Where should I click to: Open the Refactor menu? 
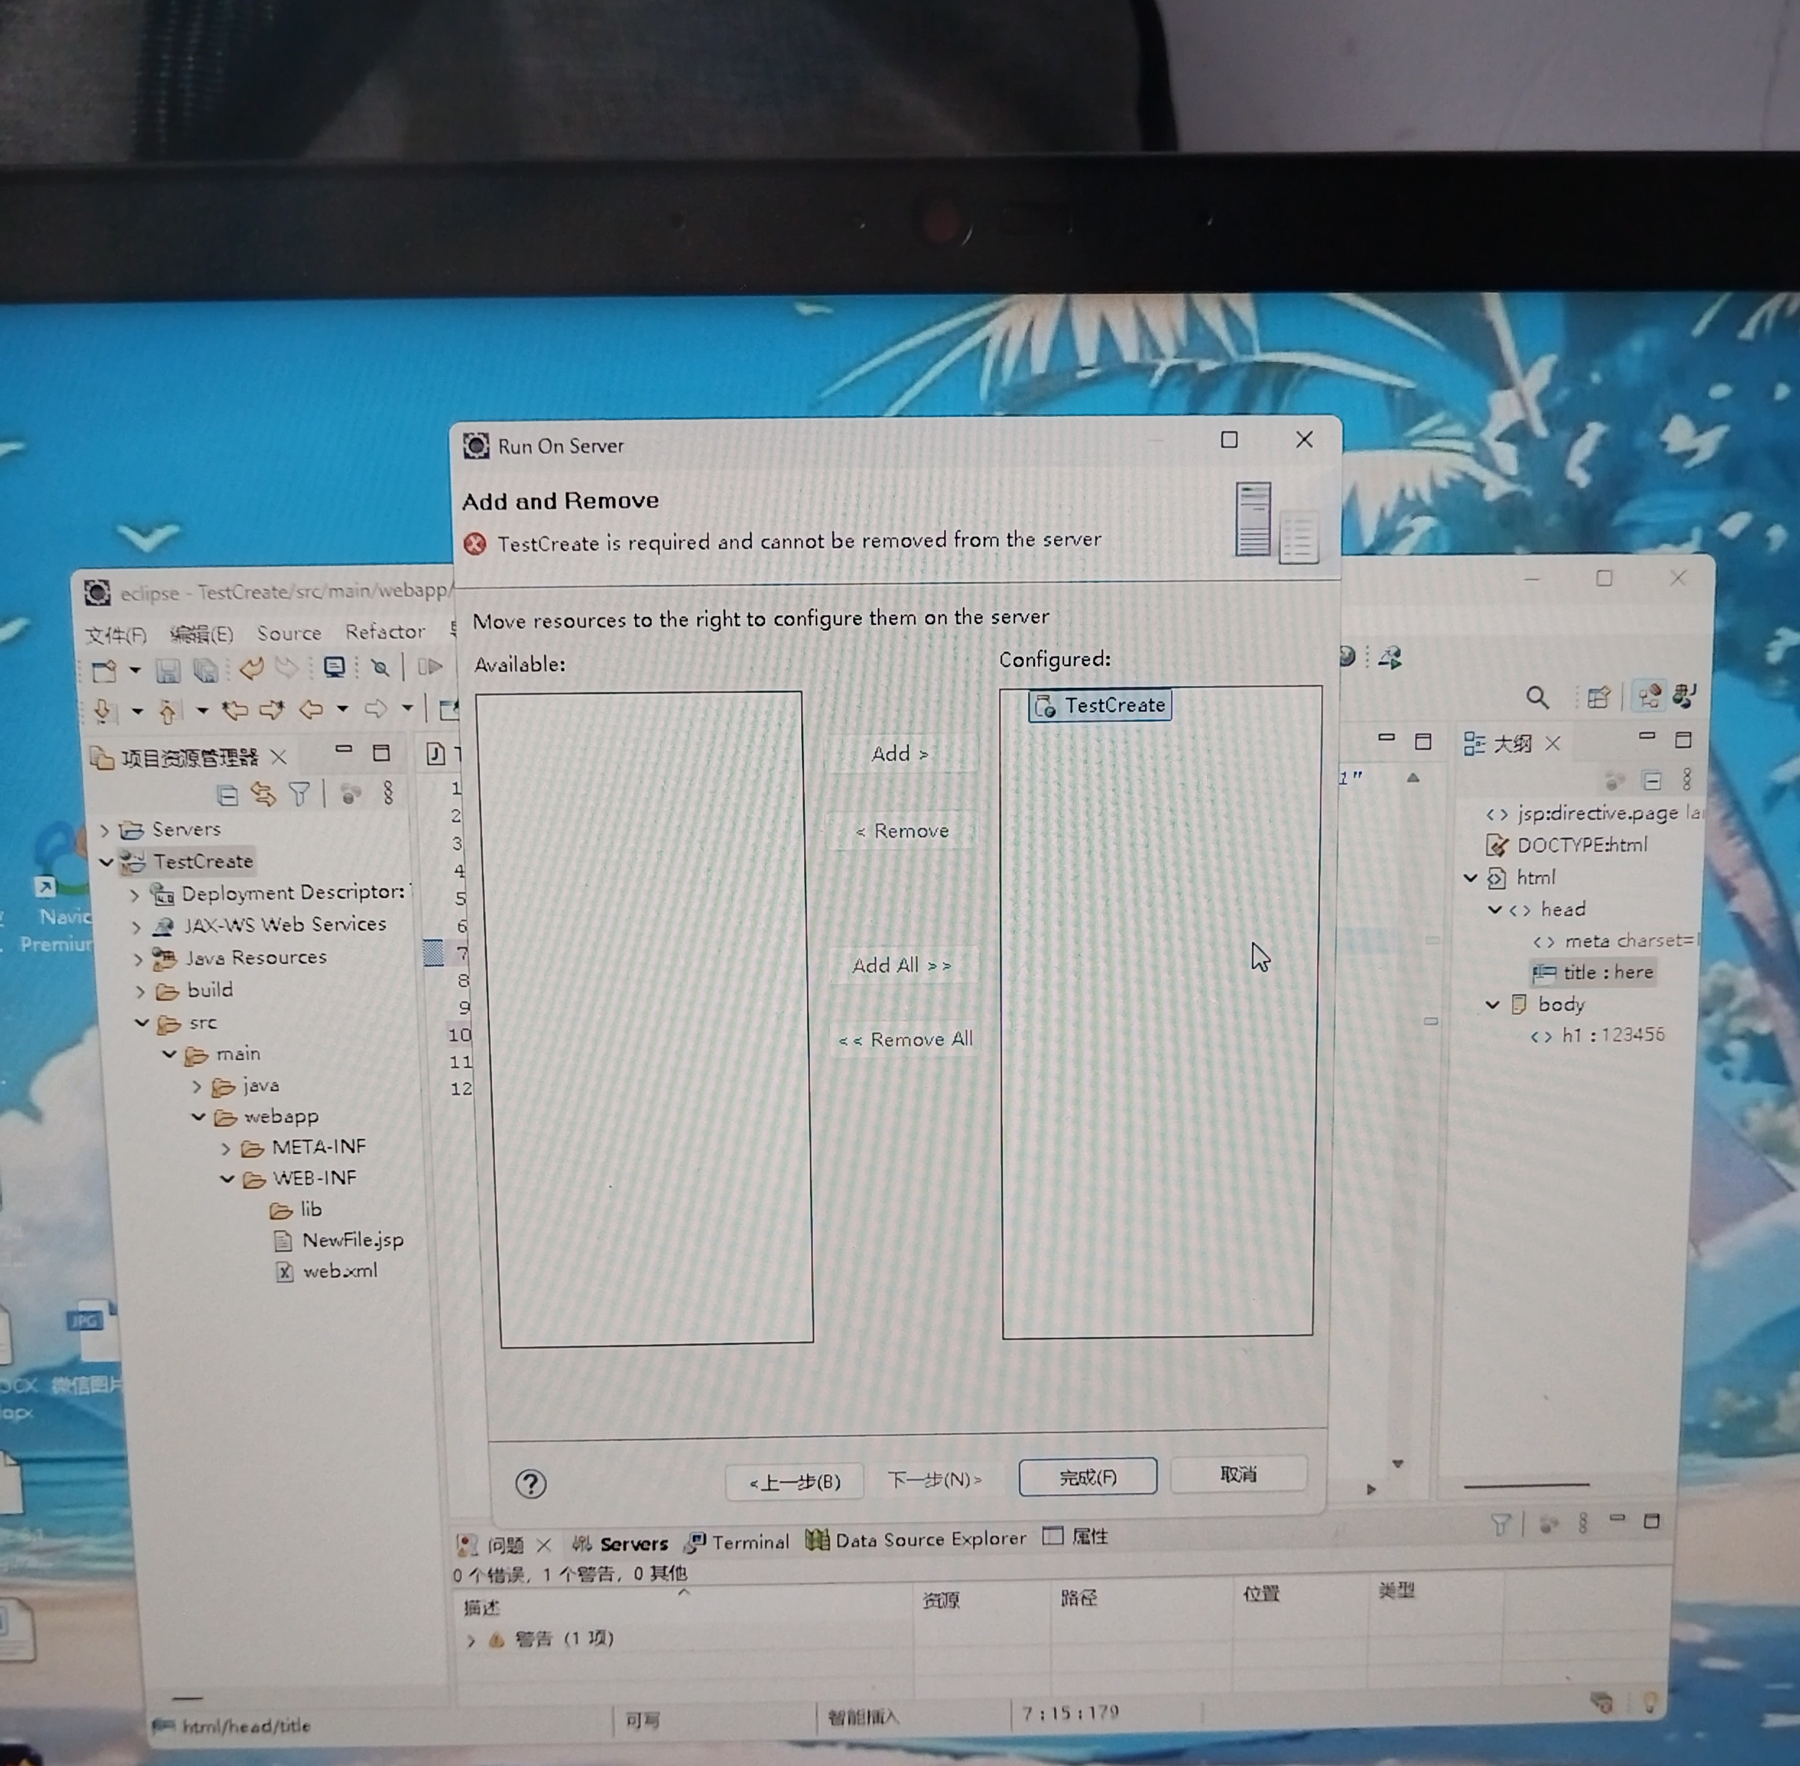pos(385,632)
